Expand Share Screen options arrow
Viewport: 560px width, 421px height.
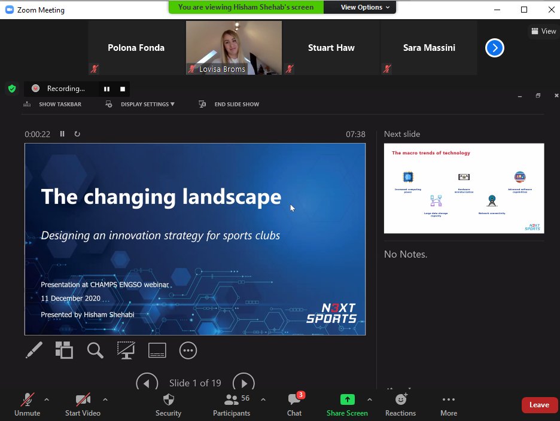[370, 399]
